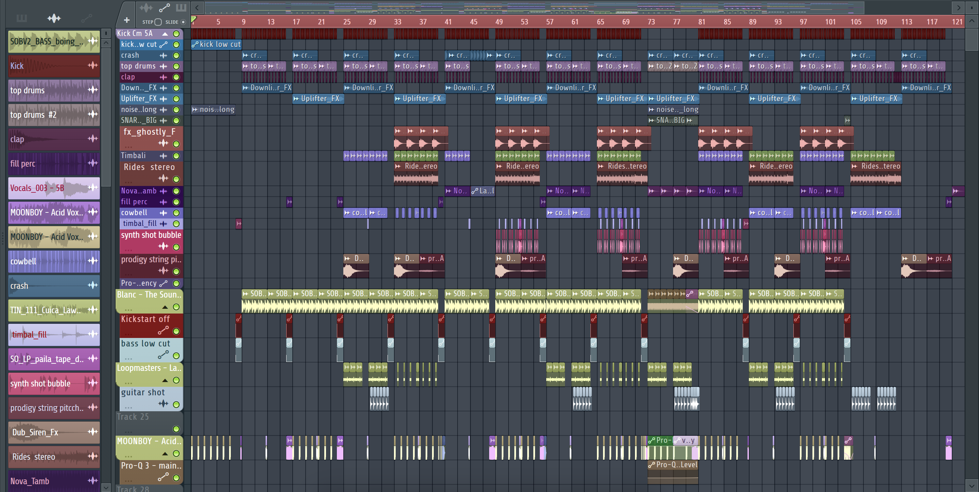Open options dots on synth shot bubble track
The width and height of the screenshot is (979, 492).
(128, 250)
